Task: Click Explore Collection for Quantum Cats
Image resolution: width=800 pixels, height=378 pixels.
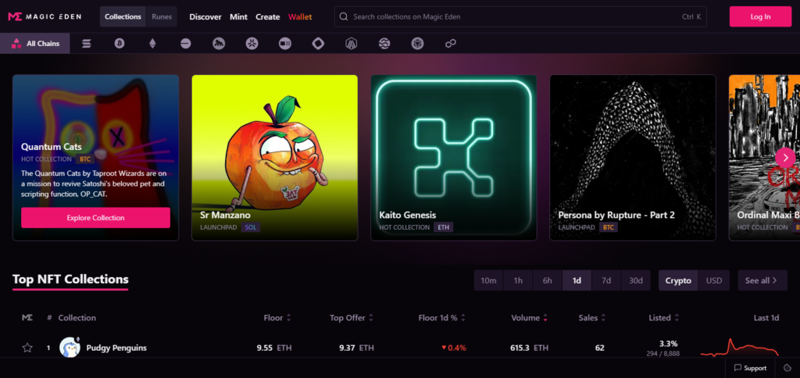Action: [x=95, y=218]
